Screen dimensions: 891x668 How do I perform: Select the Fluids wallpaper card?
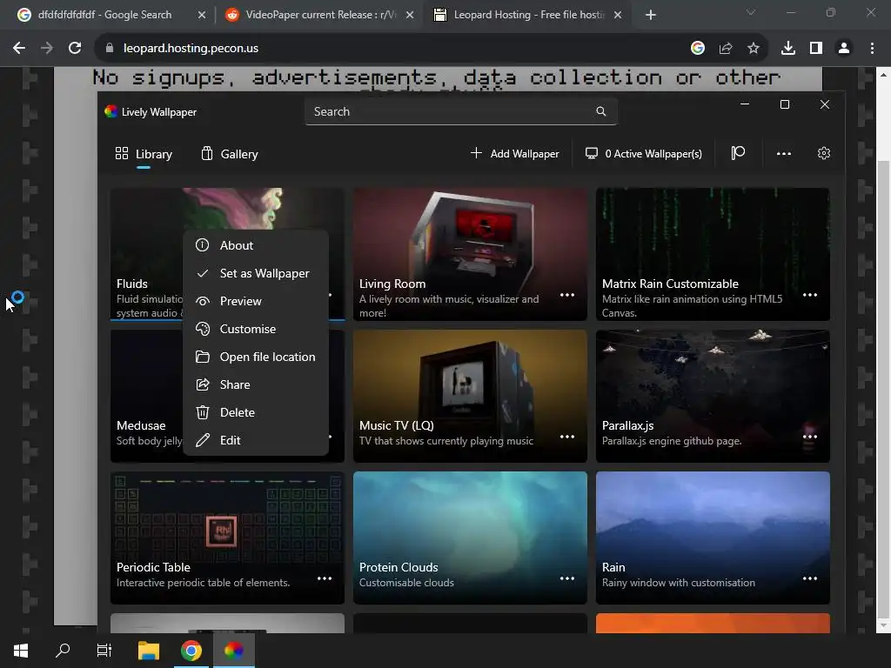146,254
